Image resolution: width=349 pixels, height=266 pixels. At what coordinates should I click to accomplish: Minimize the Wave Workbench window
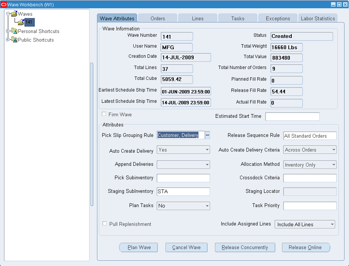click(x=333, y=5)
